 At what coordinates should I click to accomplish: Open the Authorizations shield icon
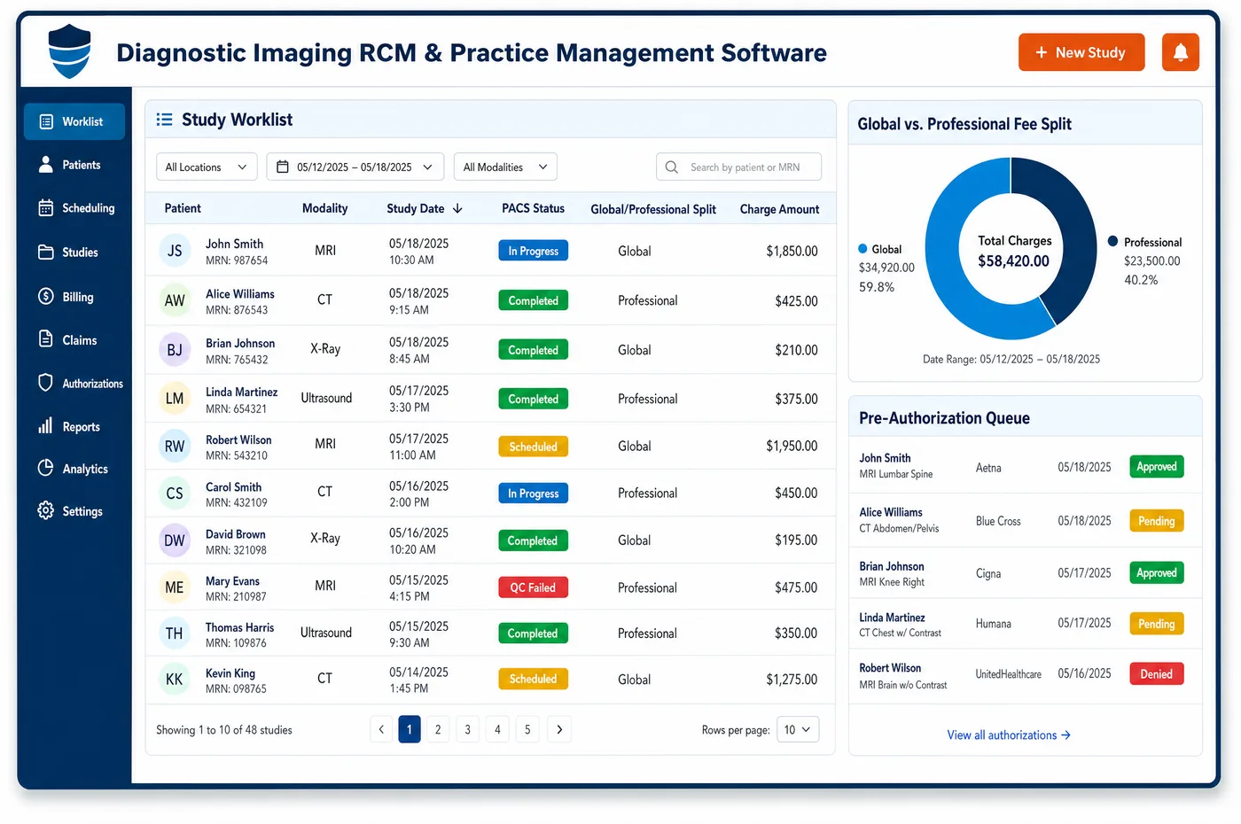[x=46, y=383]
